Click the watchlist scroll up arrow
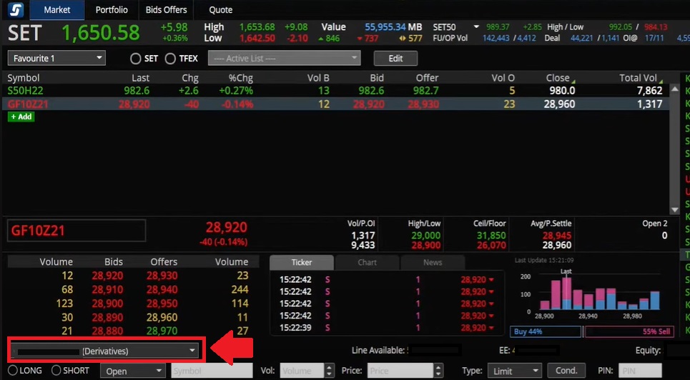The height and width of the screenshot is (380, 690). pyautogui.click(x=674, y=89)
